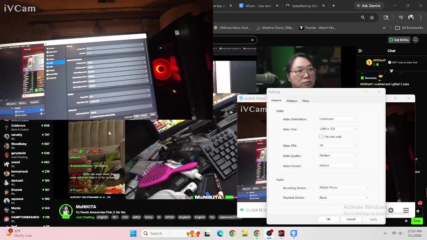427x240 pixels.
Task: Show more bookmarks with the chevron
Action: pos(384,28)
